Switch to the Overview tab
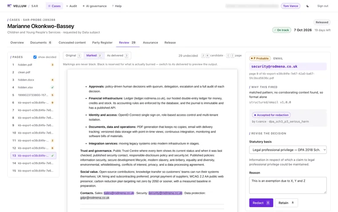338x212 pixels. tap(17, 42)
